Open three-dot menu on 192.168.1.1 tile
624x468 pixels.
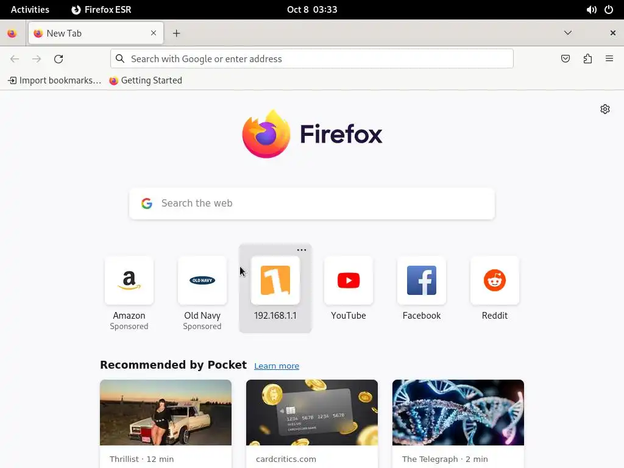pyautogui.click(x=302, y=250)
